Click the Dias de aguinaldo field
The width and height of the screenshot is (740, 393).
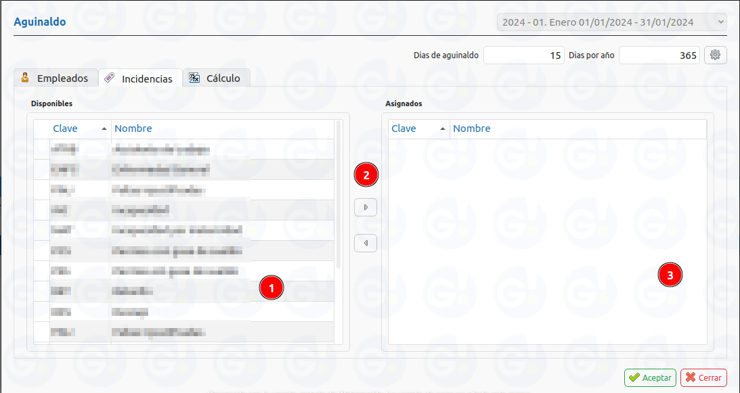pyautogui.click(x=523, y=55)
